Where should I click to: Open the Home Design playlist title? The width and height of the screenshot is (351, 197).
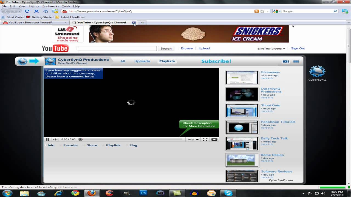pos(272,155)
